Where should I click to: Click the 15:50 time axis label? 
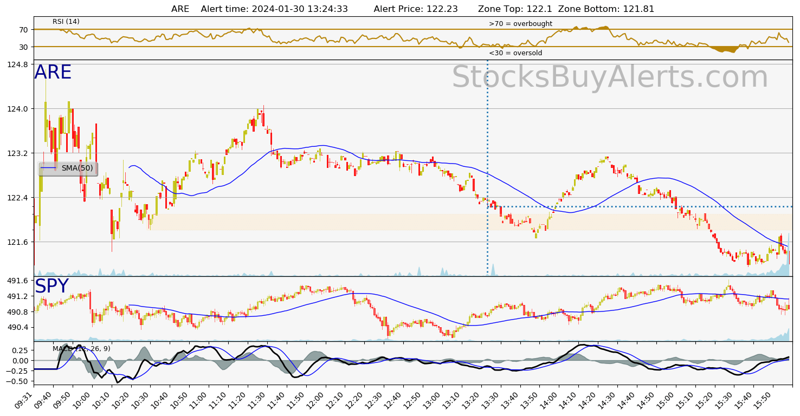coord(764,401)
